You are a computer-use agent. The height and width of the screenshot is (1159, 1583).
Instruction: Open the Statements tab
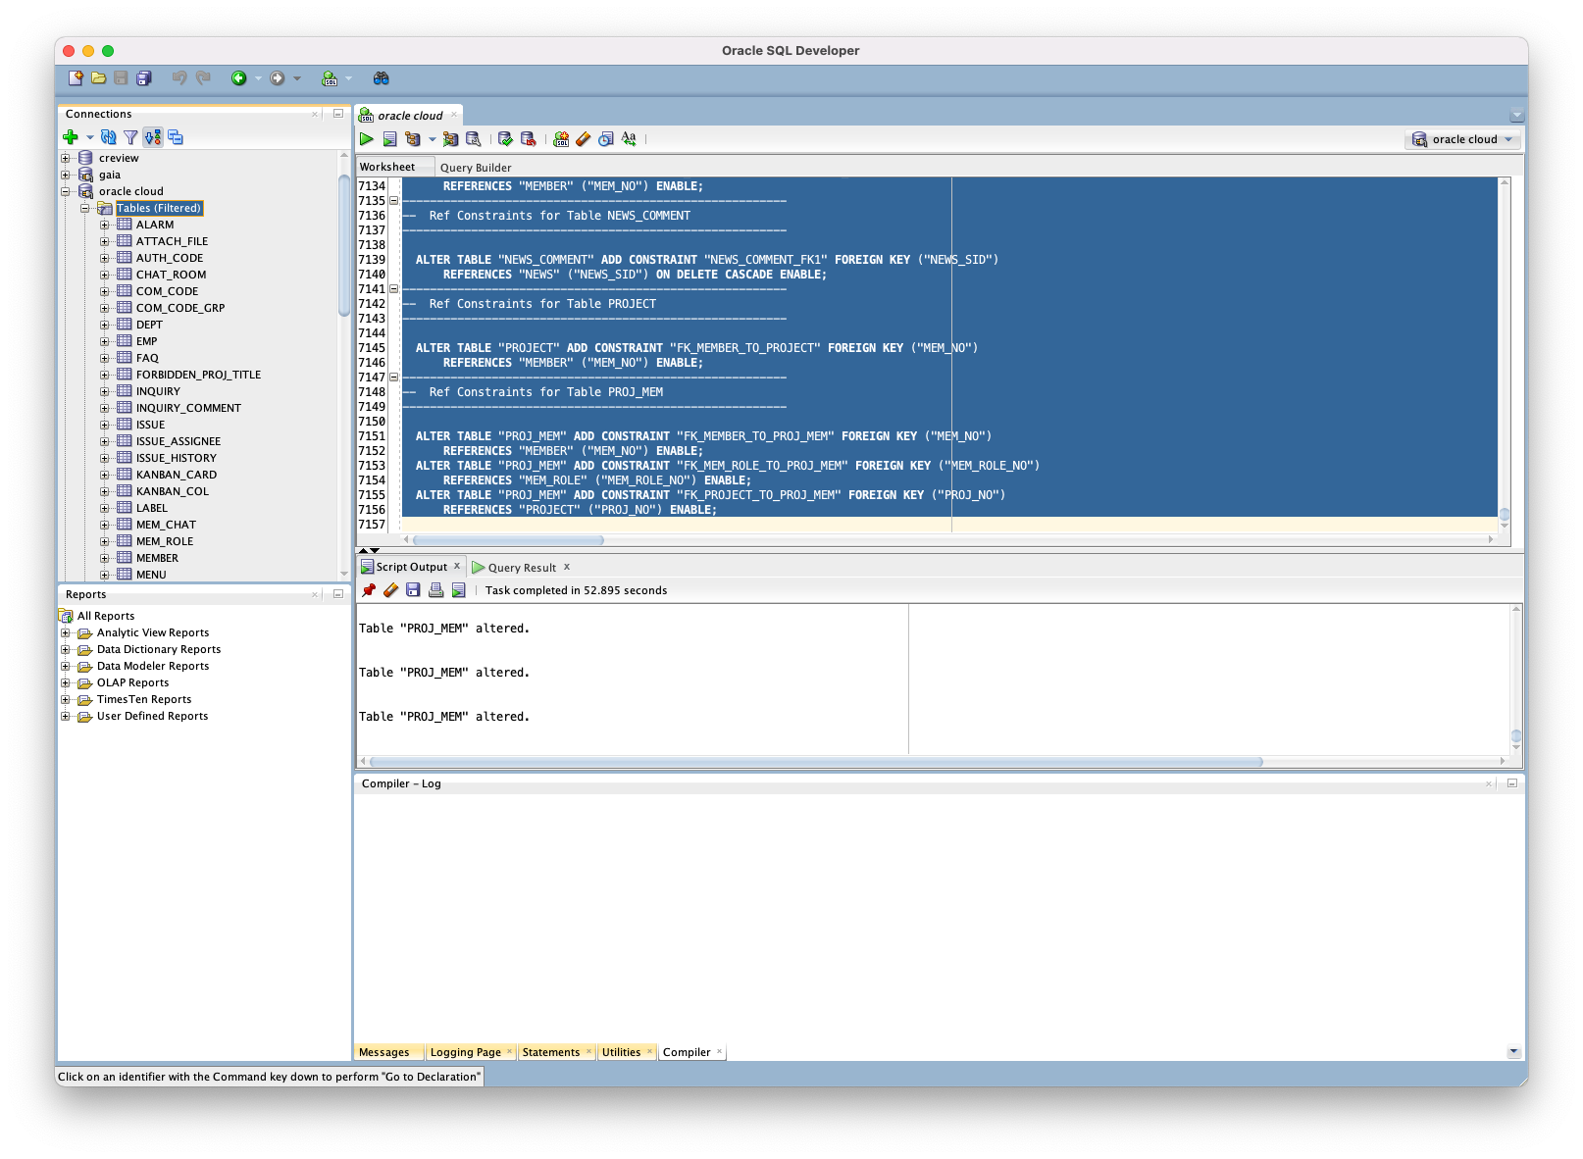550,1052
